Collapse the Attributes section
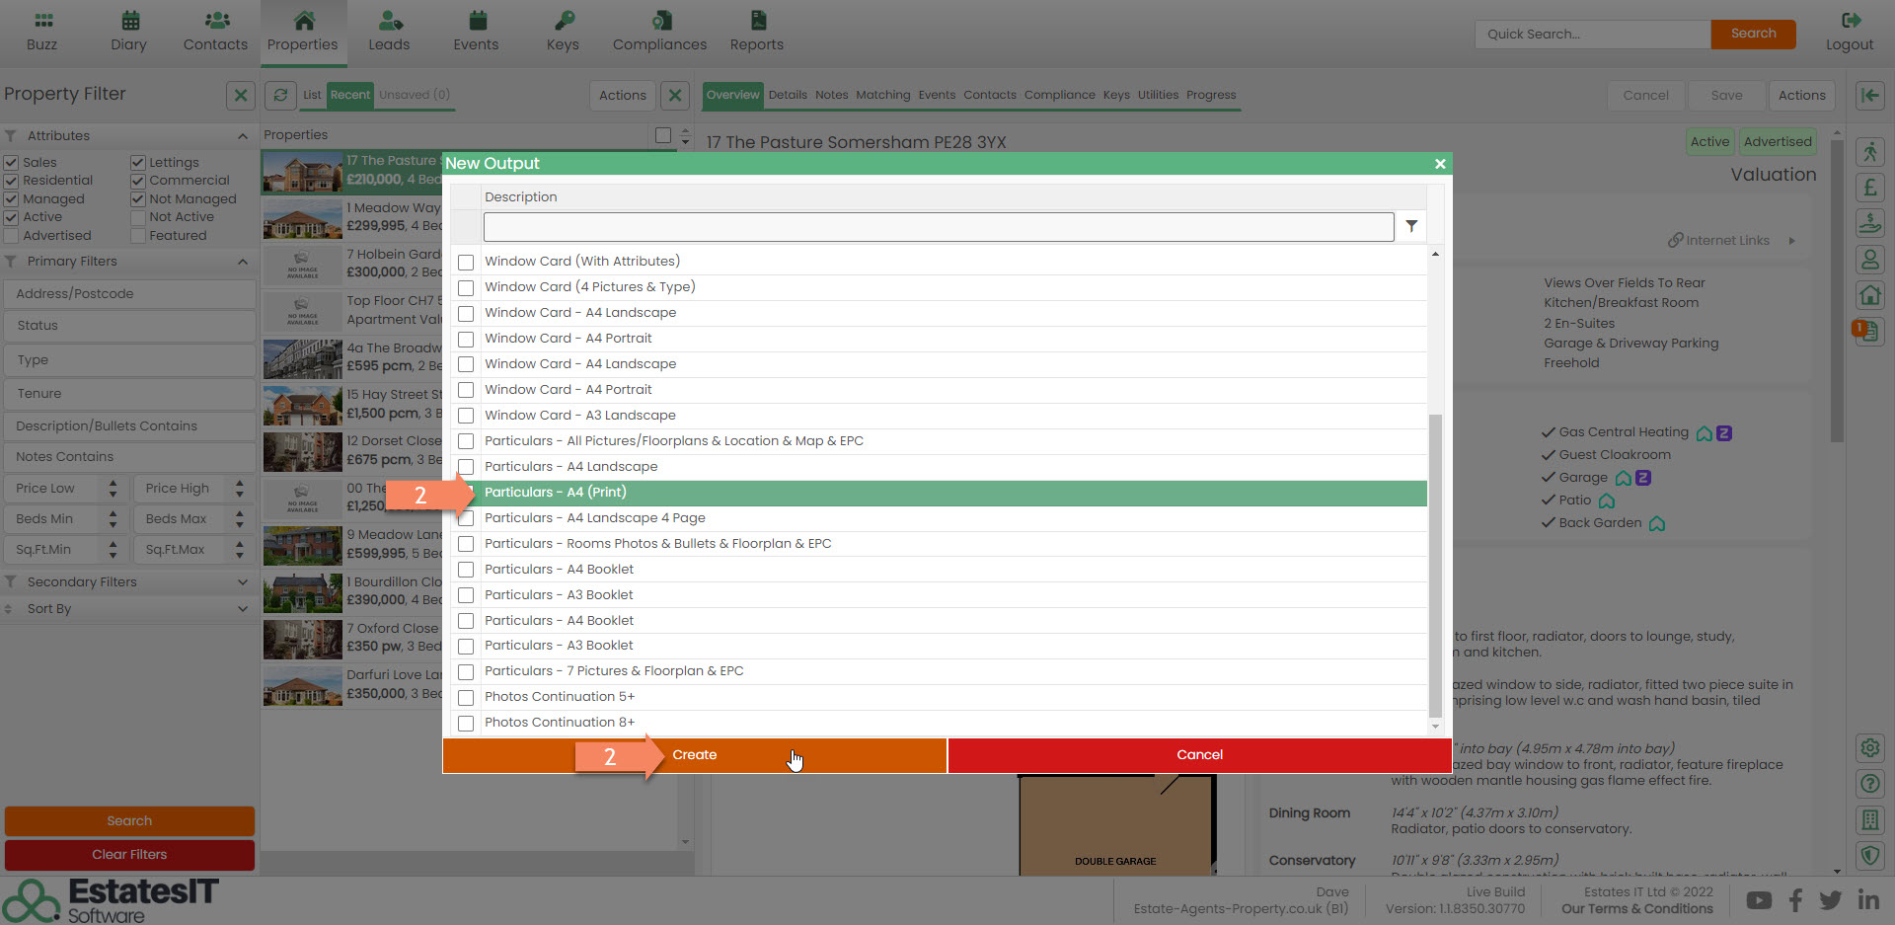1895x925 pixels. click(x=242, y=136)
